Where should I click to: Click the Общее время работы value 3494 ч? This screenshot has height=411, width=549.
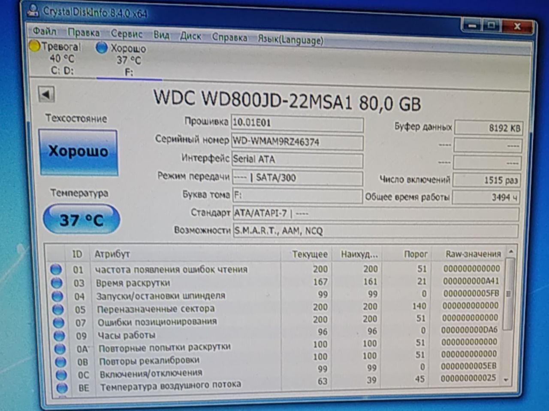(486, 198)
